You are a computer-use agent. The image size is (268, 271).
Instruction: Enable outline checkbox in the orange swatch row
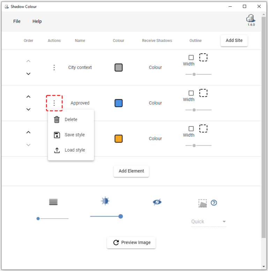[191, 129]
